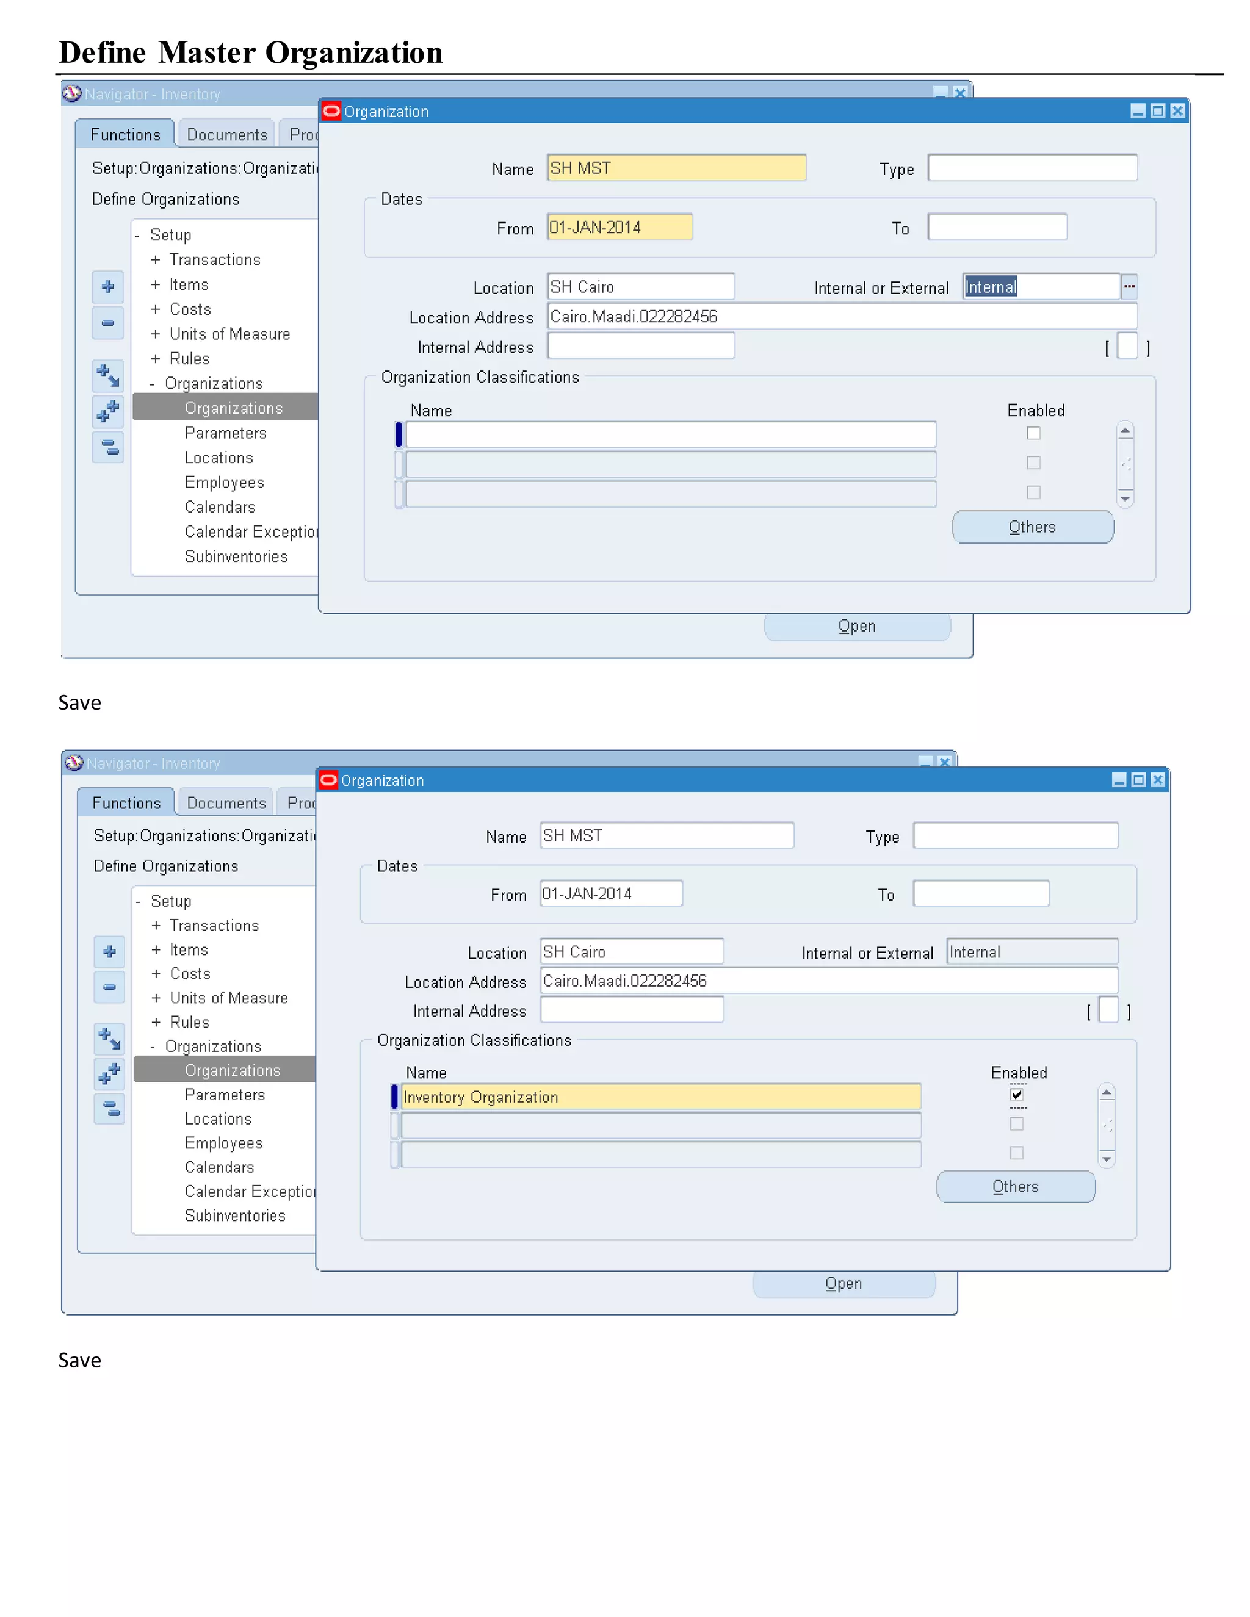Click collapse-all icon in bottom navigator
Image resolution: width=1250 pixels, height=1617 pixels.
[x=110, y=1108]
